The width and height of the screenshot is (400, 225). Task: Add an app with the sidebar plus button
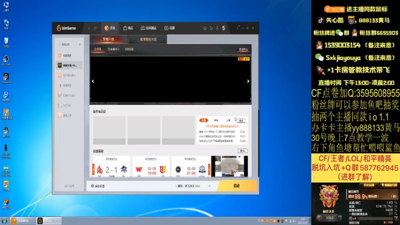(x=80, y=44)
